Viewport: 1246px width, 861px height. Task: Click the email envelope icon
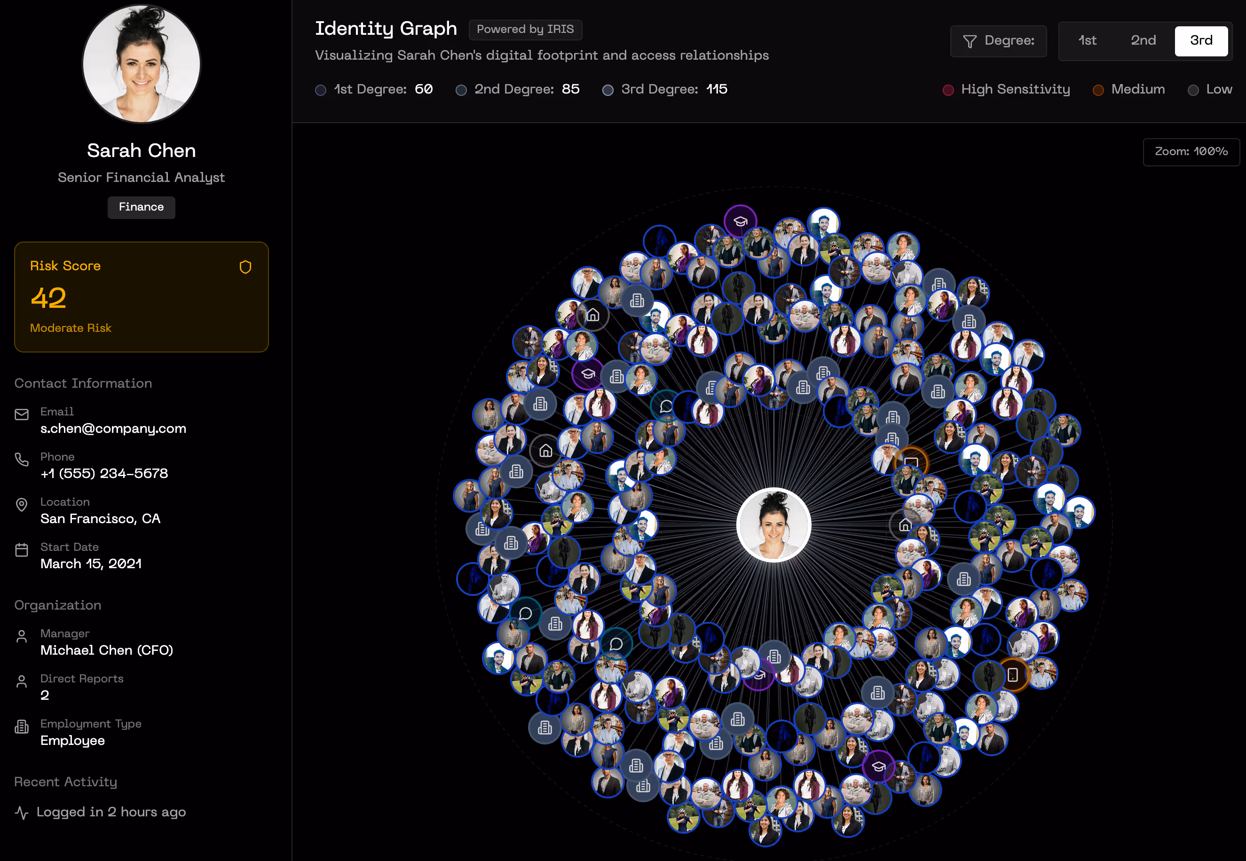pos(22,415)
